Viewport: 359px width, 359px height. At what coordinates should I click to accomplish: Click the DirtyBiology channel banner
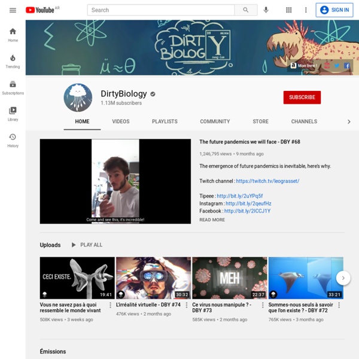(192, 48)
